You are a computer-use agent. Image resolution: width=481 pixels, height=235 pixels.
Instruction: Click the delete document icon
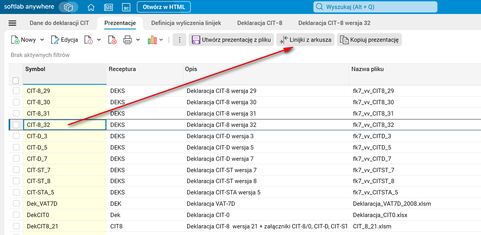(112, 40)
